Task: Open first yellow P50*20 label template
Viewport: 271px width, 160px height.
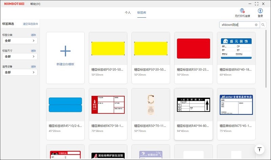Action: click(108, 58)
